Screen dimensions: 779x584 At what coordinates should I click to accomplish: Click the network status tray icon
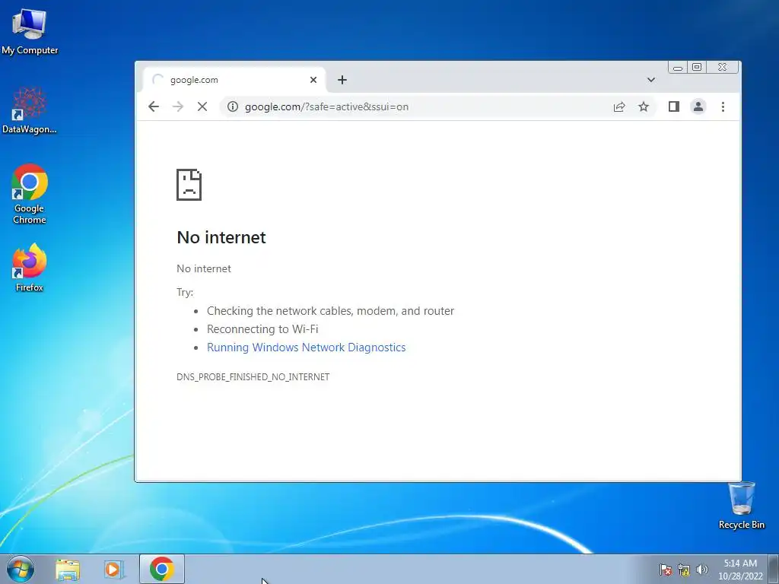(x=684, y=570)
